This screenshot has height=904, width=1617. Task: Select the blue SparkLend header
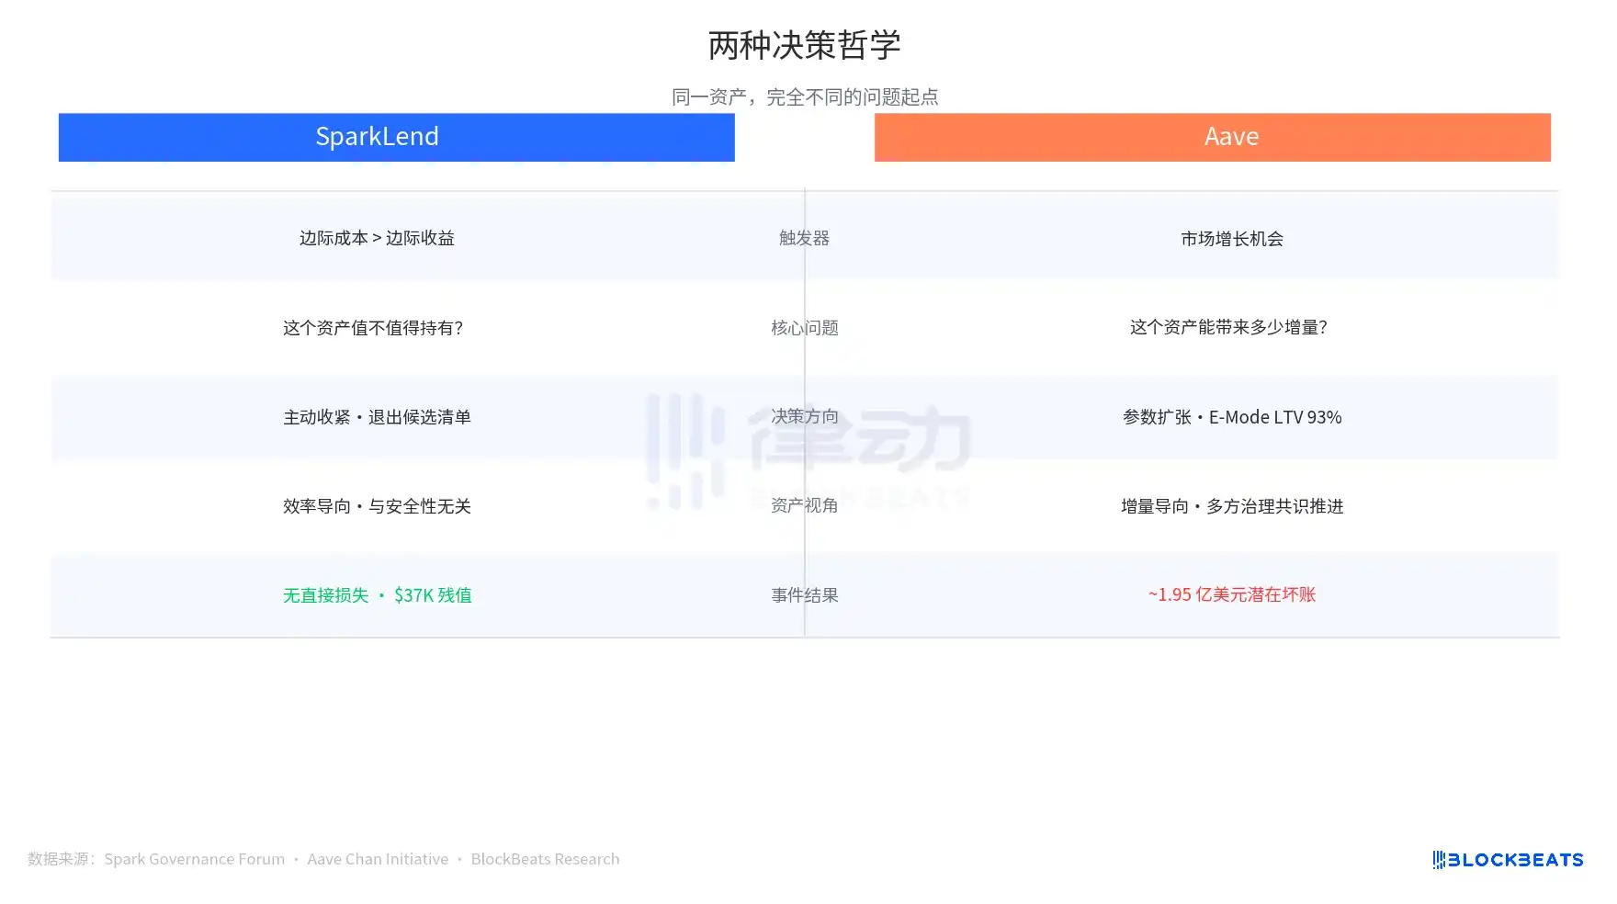coord(396,137)
